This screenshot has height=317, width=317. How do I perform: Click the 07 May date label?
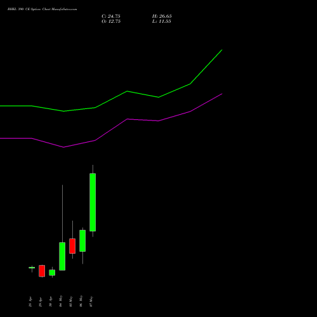(91, 302)
